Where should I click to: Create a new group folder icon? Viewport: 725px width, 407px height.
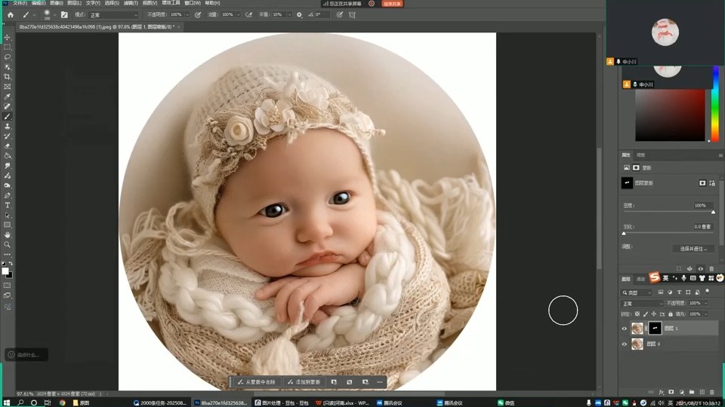point(692,392)
